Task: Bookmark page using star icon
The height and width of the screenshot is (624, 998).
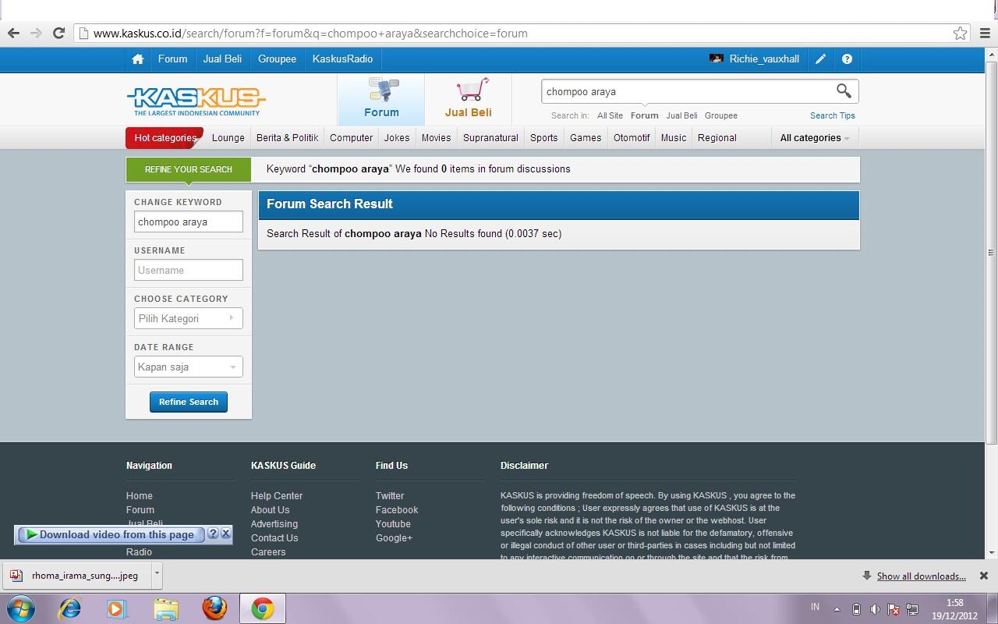Action: pos(960,34)
